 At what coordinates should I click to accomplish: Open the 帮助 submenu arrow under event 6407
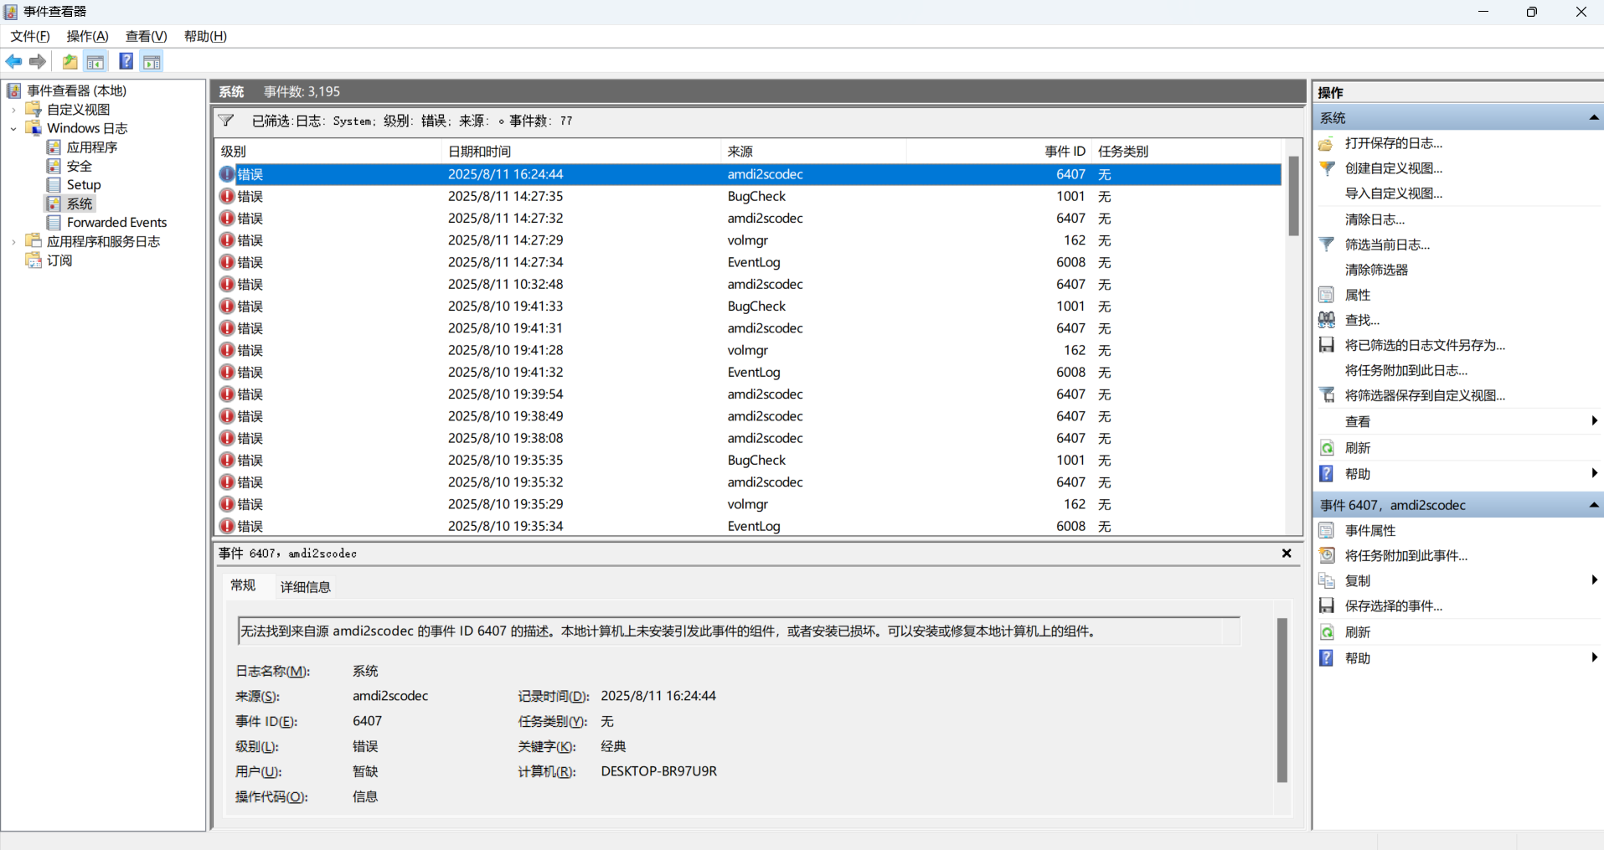pyautogui.click(x=1594, y=658)
